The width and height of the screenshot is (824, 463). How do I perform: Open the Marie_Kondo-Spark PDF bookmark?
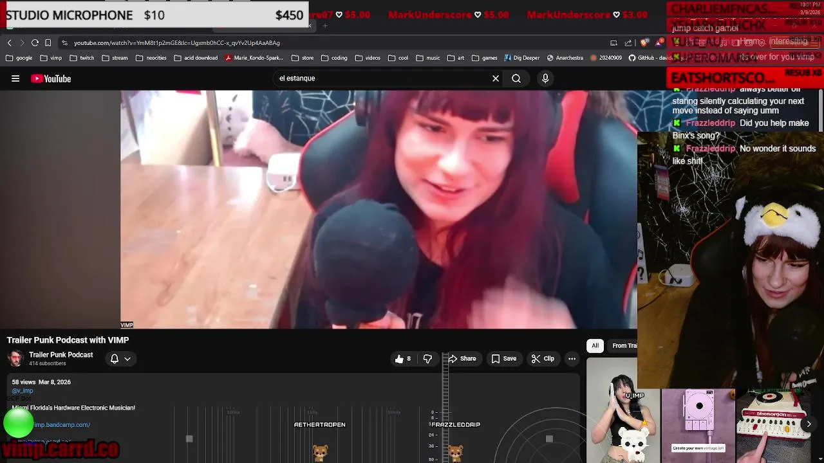tap(254, 58)
